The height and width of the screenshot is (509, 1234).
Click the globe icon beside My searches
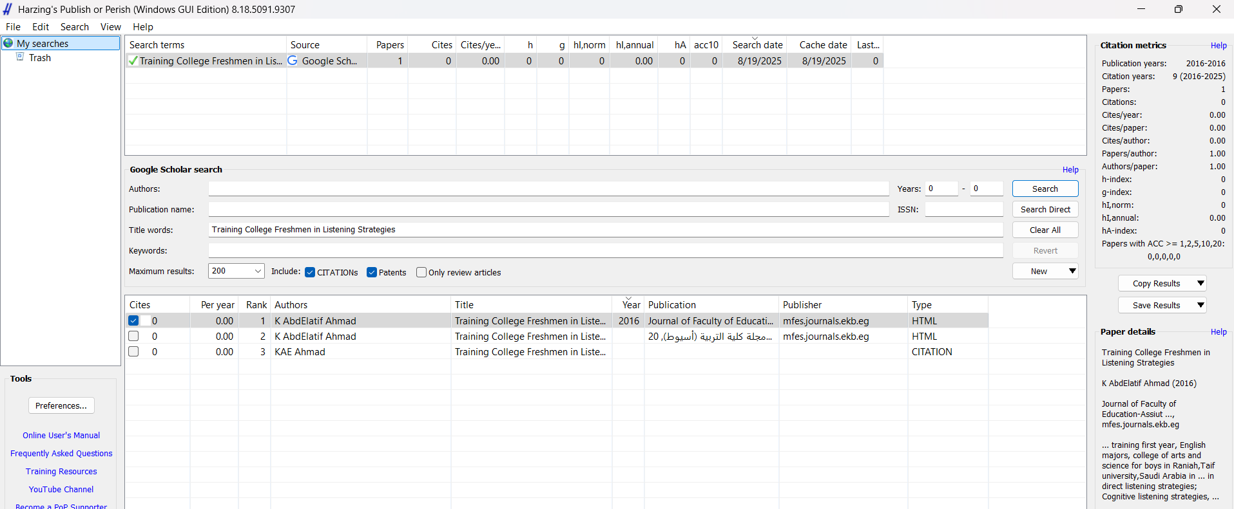[8, 43]
